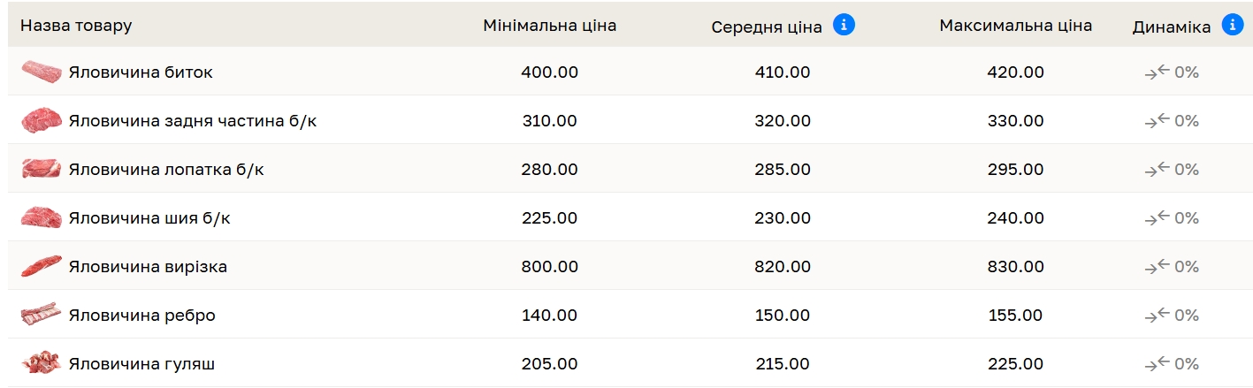Screen dimensions: 1253x388
Task: Click the Яловичина биток meat image
Action: coord(41,72)
